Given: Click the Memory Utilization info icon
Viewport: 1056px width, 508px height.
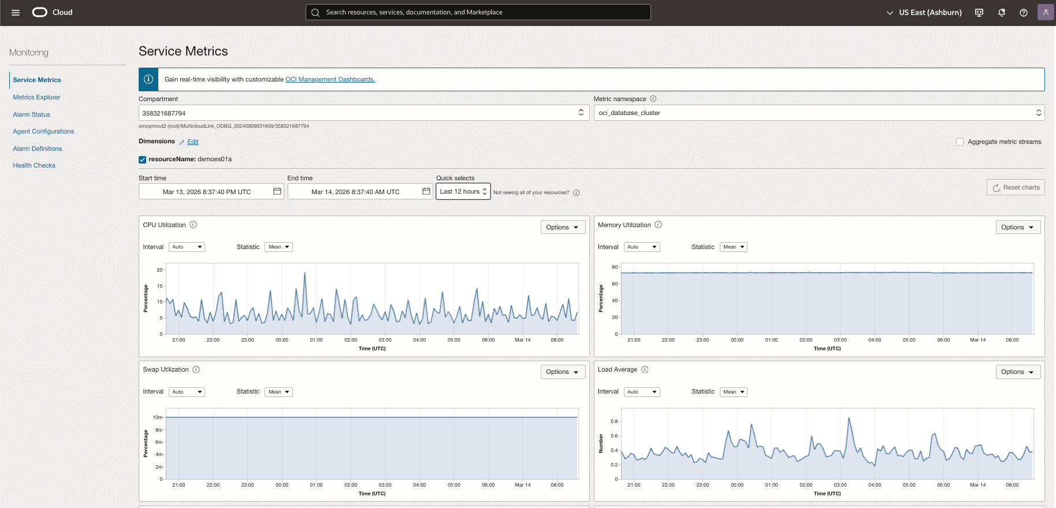Looking at the screenshot, I should click(658, 225).
